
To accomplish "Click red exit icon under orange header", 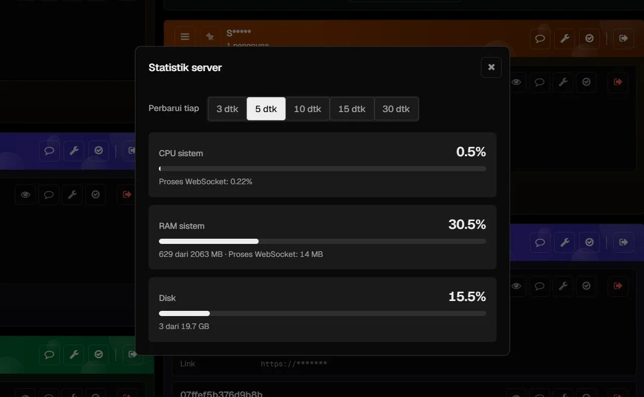I will (618, 82).
